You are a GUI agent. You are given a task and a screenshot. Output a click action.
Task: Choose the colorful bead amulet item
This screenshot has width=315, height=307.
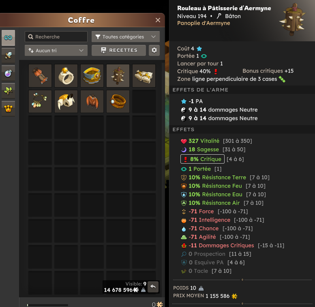pyautogui.click(x=40, y=102)
